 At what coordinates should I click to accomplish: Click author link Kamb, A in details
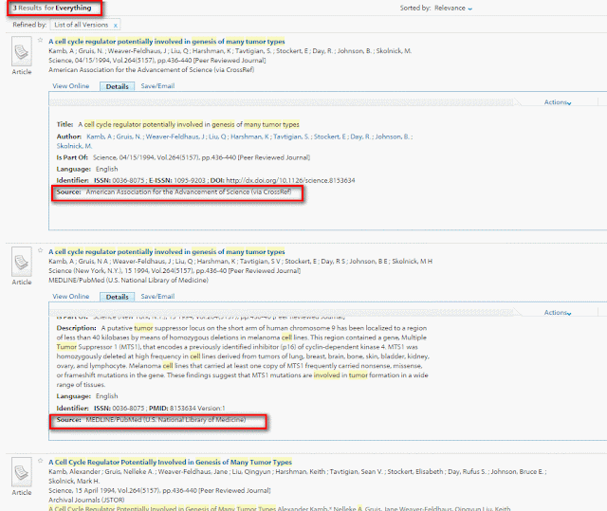pyautogui.click(x=99, y=137)
